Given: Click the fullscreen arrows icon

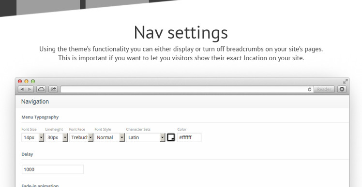Looking at the screenshot, I should (x=345, y=81).
